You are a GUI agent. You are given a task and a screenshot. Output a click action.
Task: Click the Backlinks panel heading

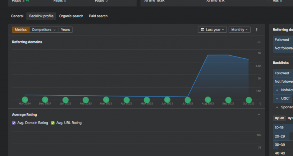[x=281, y=63]
